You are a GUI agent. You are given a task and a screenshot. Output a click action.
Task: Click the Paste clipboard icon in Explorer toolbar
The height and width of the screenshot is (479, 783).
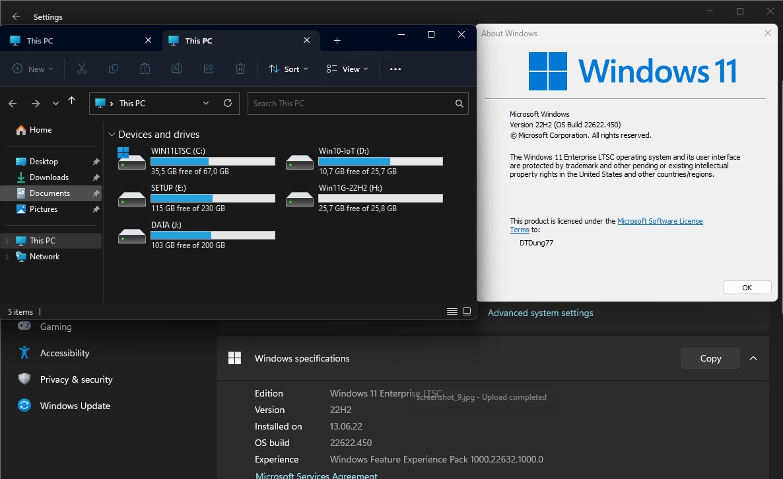[145, 69]
